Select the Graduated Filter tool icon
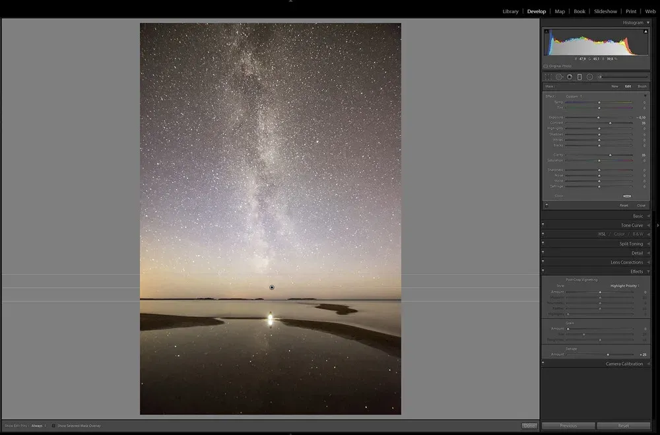 pos(579,77)
